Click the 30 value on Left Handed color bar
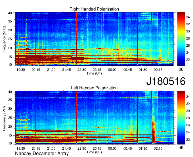Viewport: 193px width, 157px height. [188, 111]
